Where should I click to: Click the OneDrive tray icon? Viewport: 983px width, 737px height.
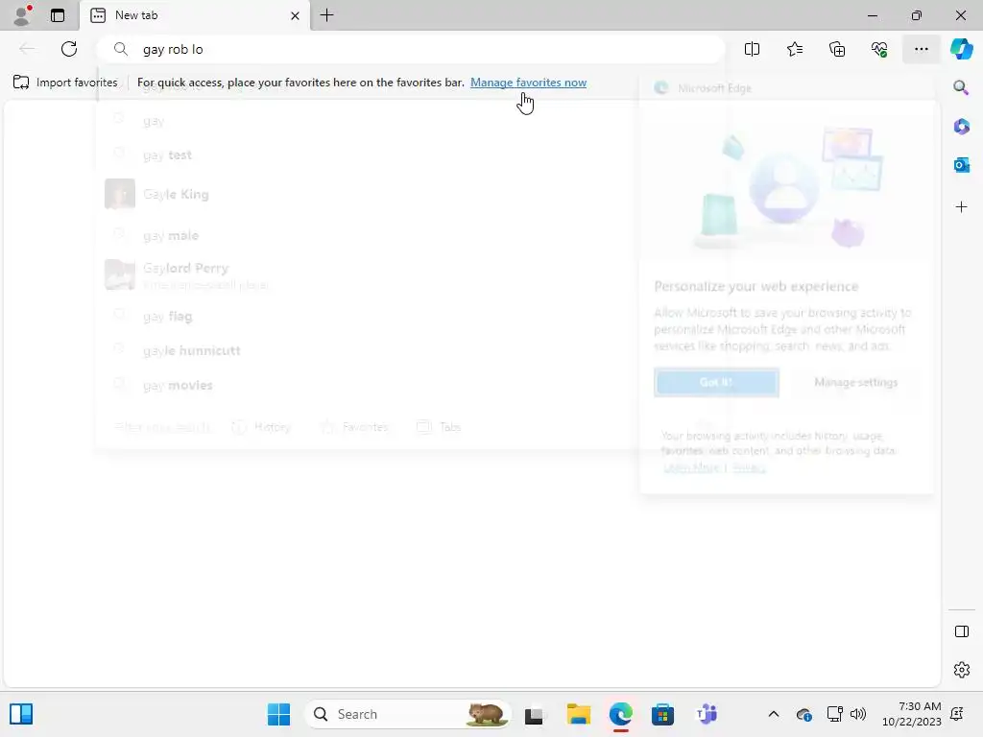[803, 714]
